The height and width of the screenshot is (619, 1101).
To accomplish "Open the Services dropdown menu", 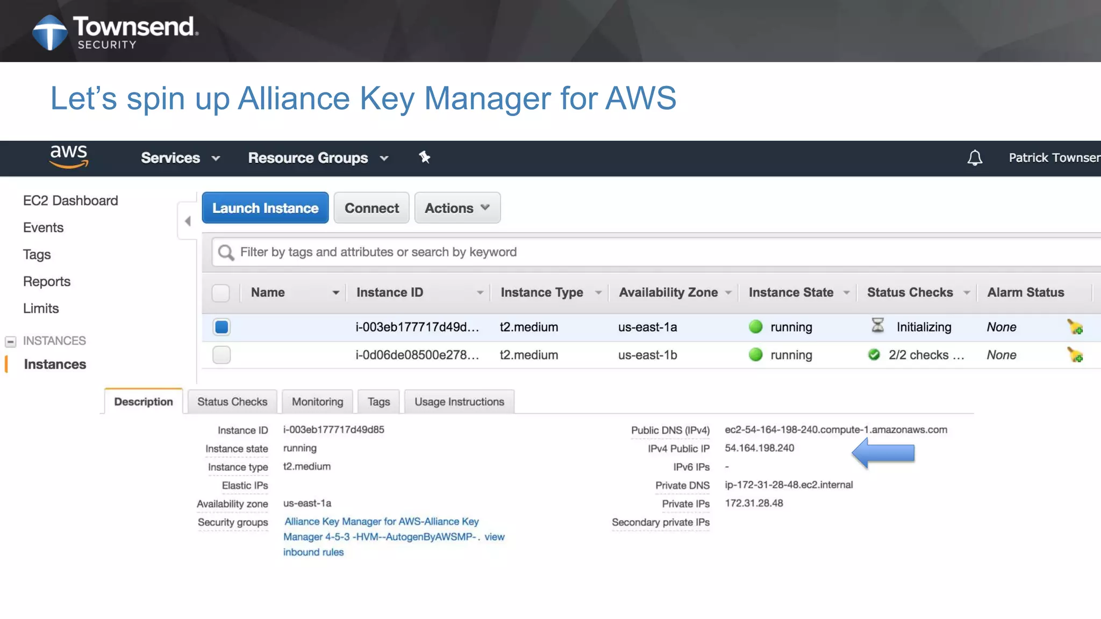I will 181,158.
